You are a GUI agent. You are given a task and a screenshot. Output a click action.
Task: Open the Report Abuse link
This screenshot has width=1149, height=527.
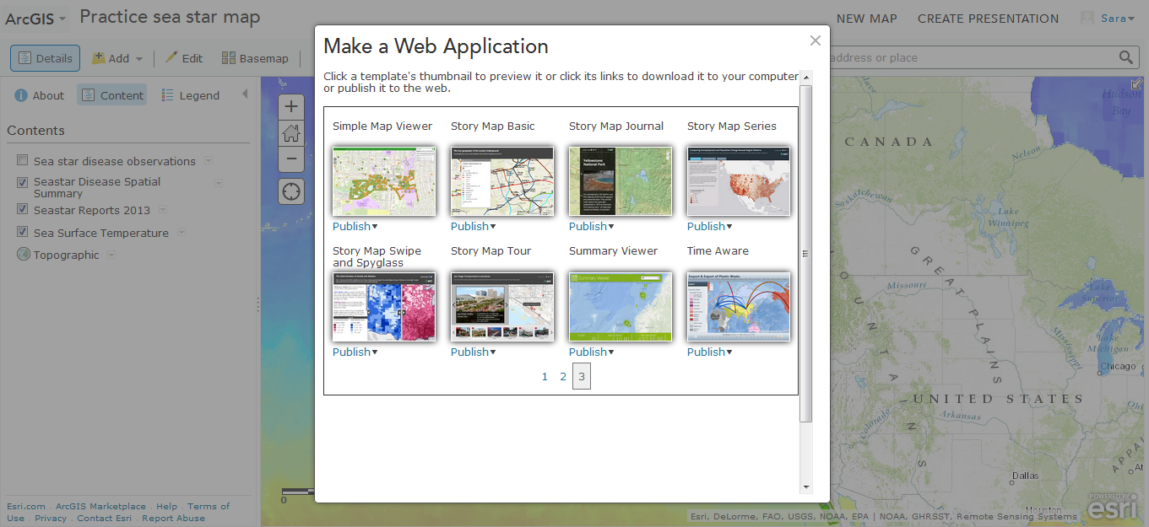tap(173, 518)
